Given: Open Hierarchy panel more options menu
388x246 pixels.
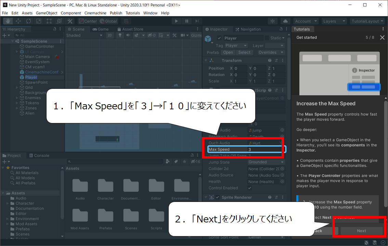Looking at the screenshot, I should [x=60, y=29].
